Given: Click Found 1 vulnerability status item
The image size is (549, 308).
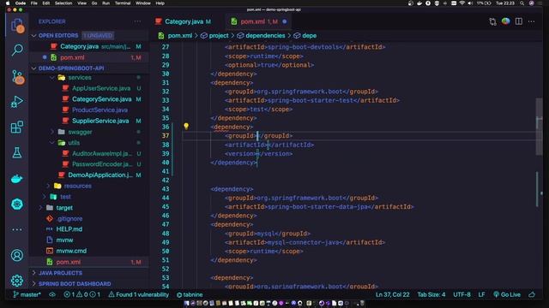Looking at the screenshot, I should [138, 294].
